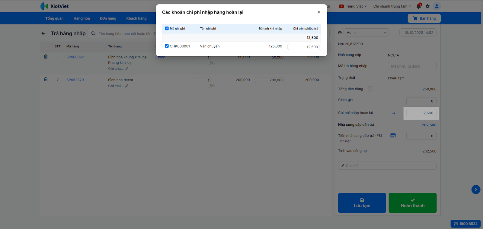Open the Tổng quan menu
Image resolution: width=483 pixels, height=229 pixels.
[54, 18]
